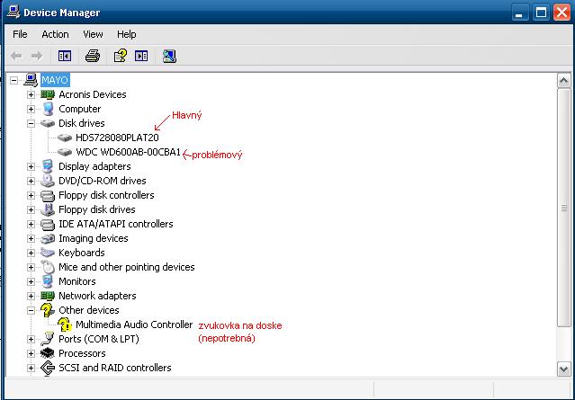Click Scan for hardware changes icon
The width and height of the screenshot is (575, 400).
[169, 56]
